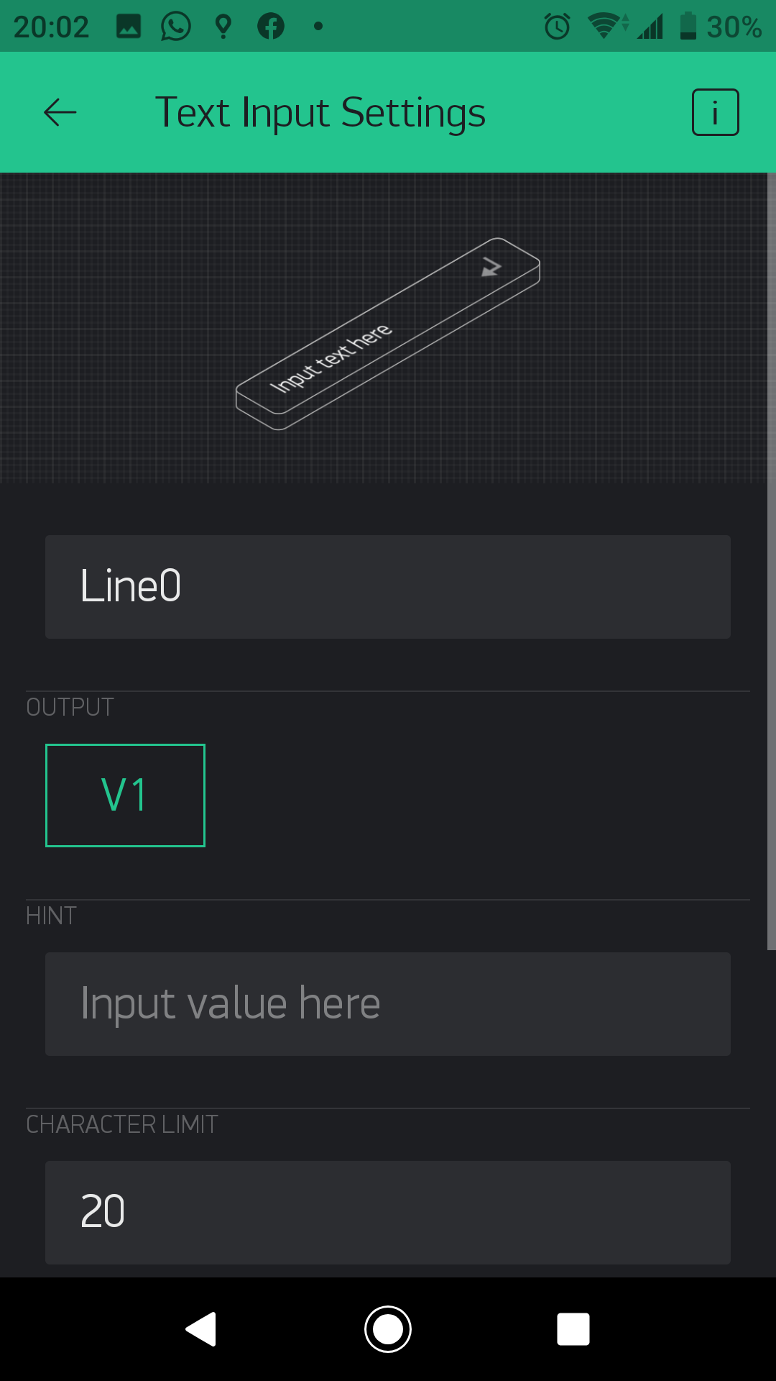Image resolution: width=776 pixels, height=1381 pixels.
Task: Click the vertical scrollbar on right edge
Action: pyautogui.click(x=771, y=561)
